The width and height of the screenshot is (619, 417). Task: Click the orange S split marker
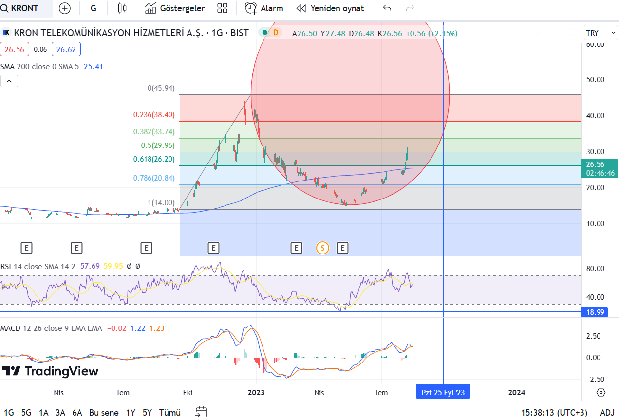coord(322,248)
